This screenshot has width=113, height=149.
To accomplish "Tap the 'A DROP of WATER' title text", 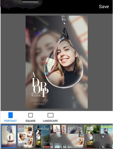I will point(40,85).
